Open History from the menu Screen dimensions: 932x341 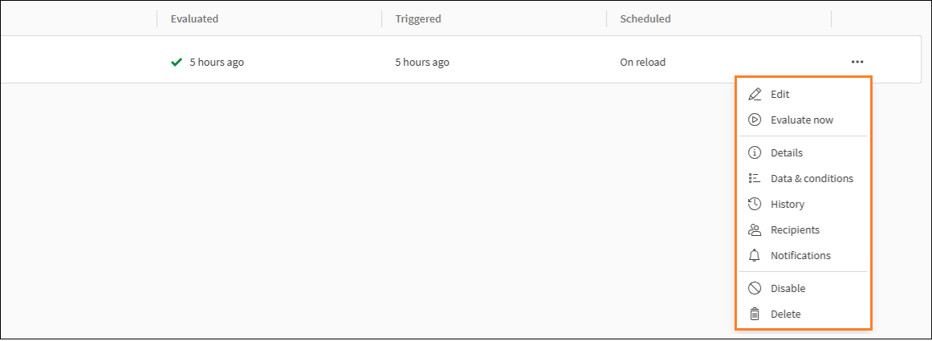pyautogui.click(x=787, y=204)
